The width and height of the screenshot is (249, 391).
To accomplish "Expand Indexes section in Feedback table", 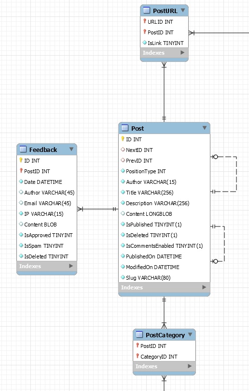I will click(x=71, y=266).
